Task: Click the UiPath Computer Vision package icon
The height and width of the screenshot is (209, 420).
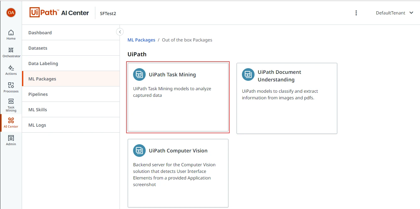Action: click(139, 151)
